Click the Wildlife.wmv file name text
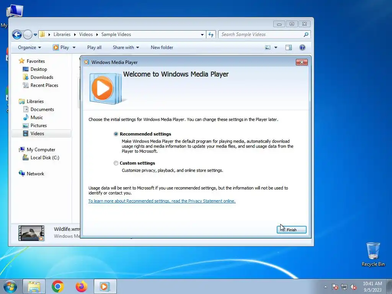392x294 pixels. 67,229
